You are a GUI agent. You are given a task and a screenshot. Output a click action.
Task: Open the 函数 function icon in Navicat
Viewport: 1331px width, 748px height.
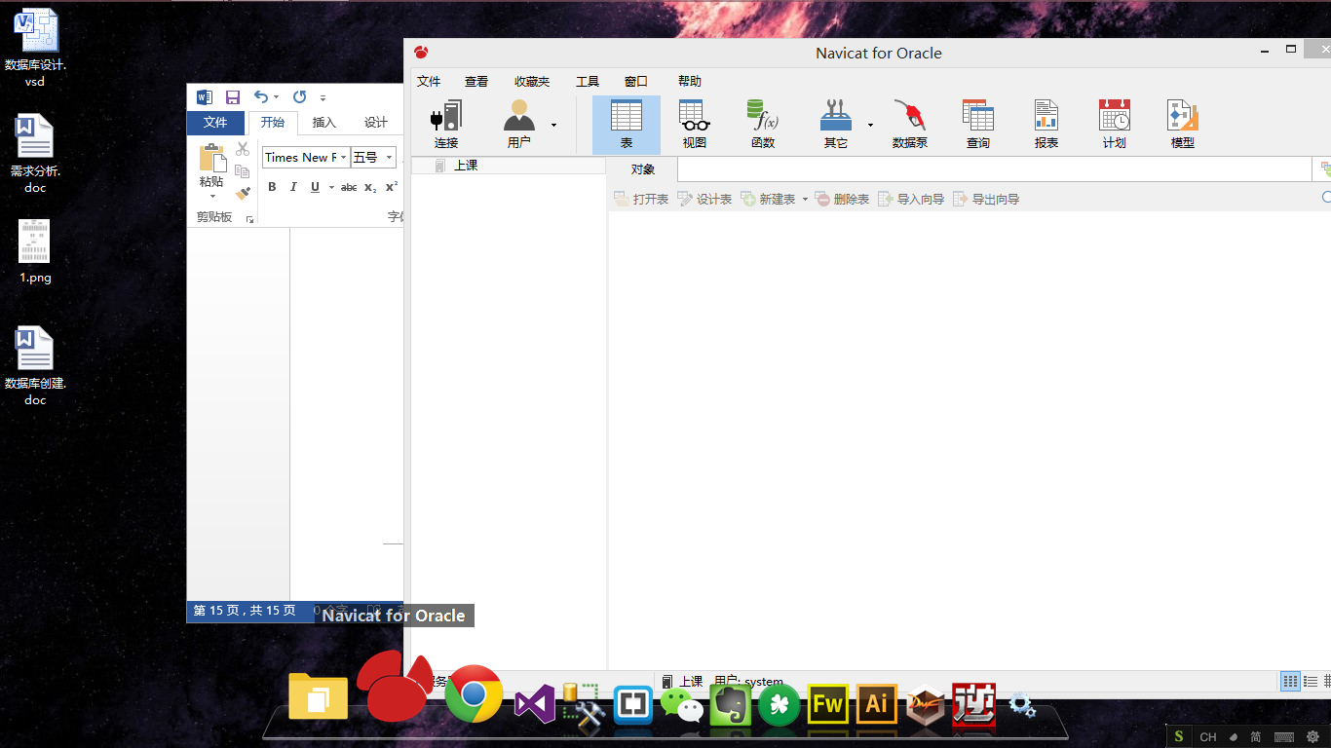[763, 124]
